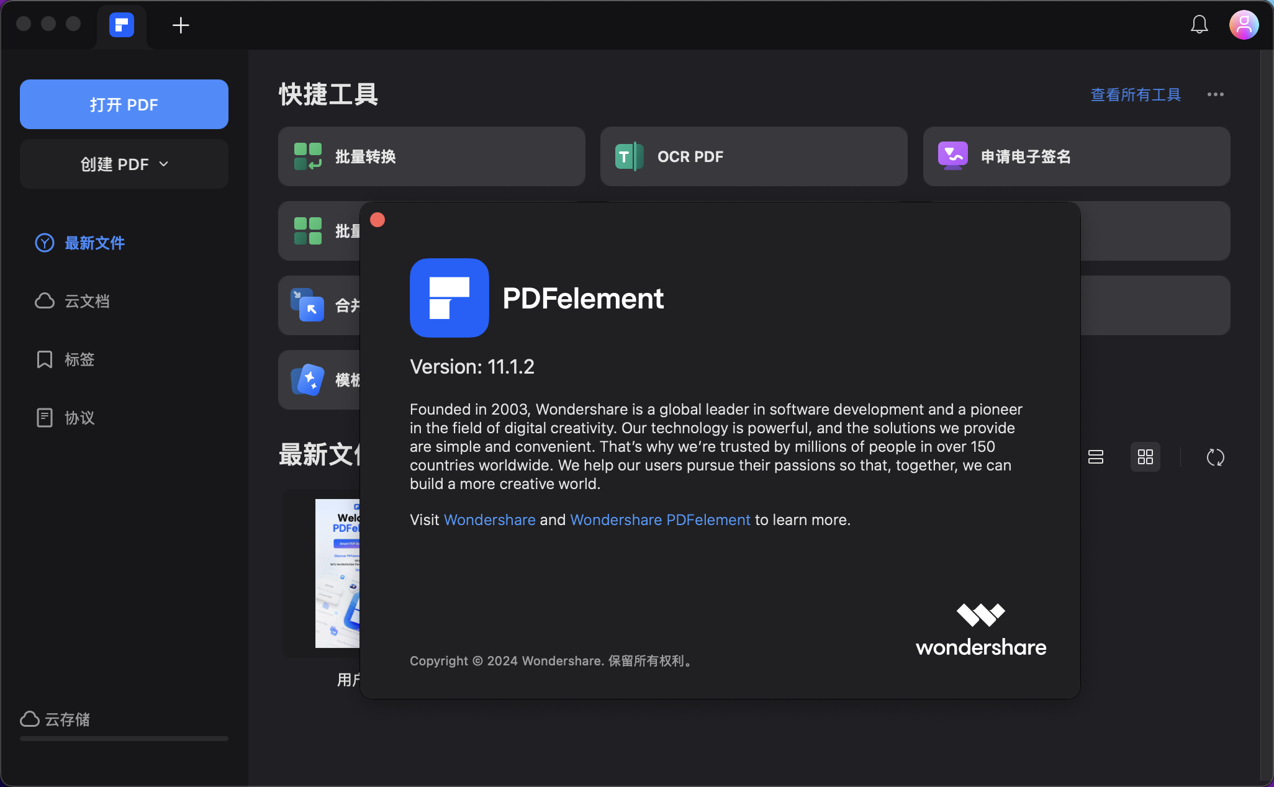The width and height of the screenshot is (1274, 787).
Task: Open the 申请电子签名 tool
Action: coord(1077,156)
